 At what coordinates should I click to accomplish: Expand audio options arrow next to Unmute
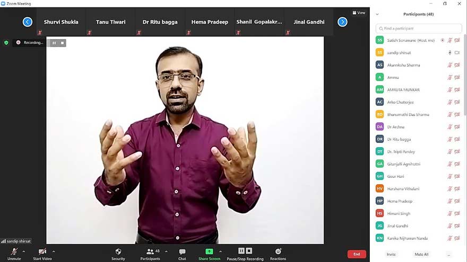[x=24, y=251]
